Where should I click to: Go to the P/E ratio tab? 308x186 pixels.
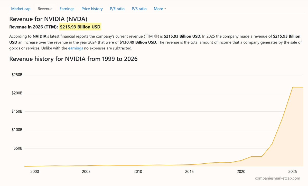[117, 9]
